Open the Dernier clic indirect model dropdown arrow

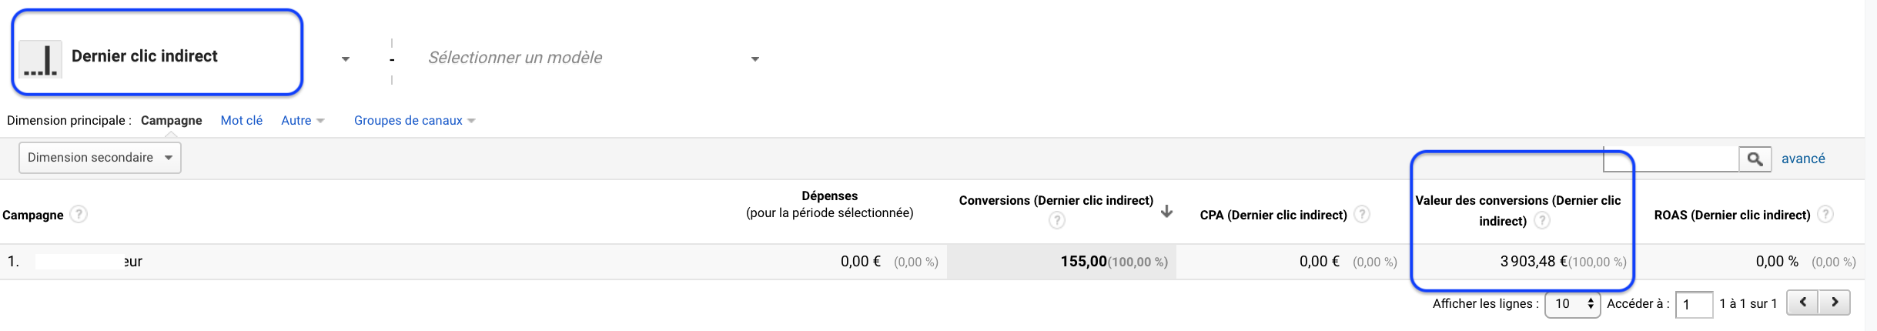346,59
